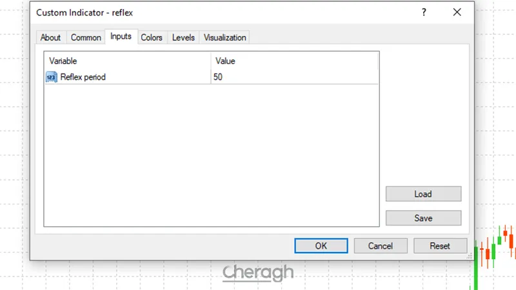Click the question mark help button

coord(424,12)
